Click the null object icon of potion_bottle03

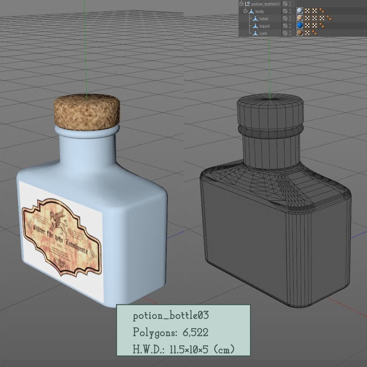(x=247, y=4)
